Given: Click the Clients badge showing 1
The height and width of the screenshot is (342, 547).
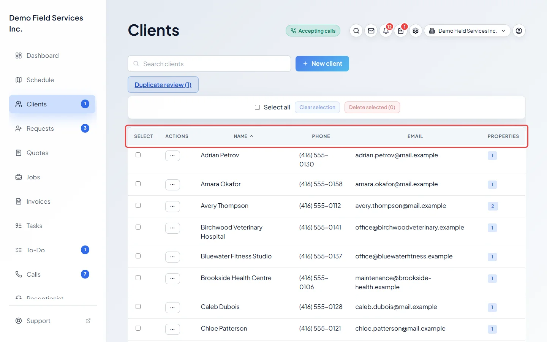Looking at the screenshot, I should click(85, 104).
